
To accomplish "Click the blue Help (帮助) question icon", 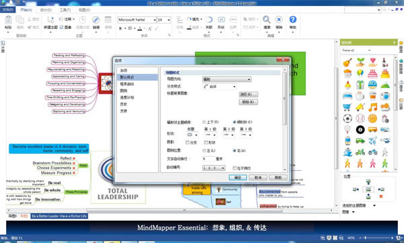I will click(x=293, y=20).
